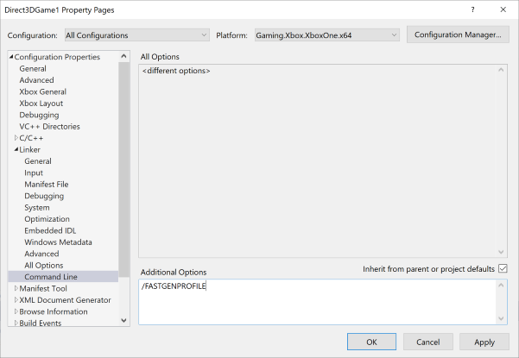519x358 pixels.
Task: Open the Xbox General page
Action: tap(42, 92)
